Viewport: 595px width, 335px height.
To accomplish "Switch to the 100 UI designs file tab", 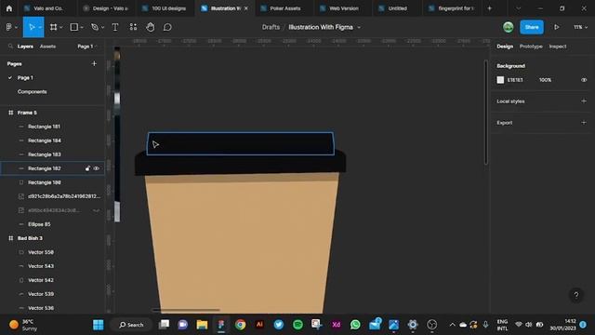I will [x=165, y=8].
